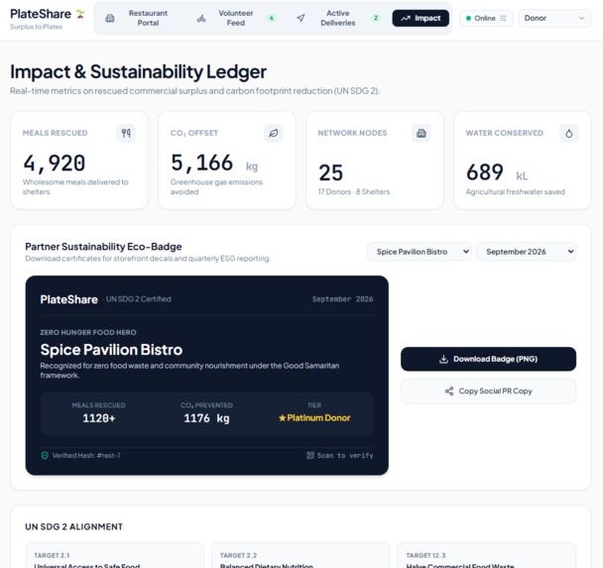Screen dimensions: 603x568
Task: Click the 'UN SDG 2 ALIGNMENT' heading
Action: click(73, 527)
